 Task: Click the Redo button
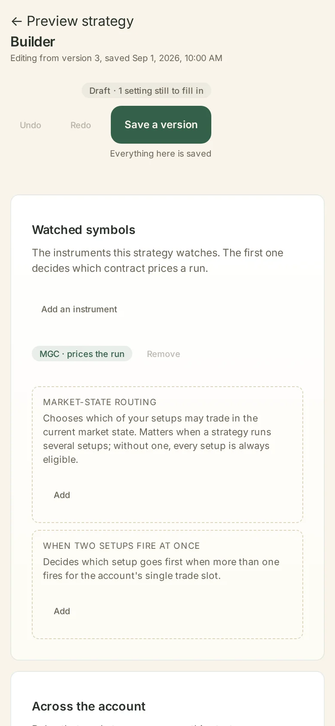tap(81, 125)
